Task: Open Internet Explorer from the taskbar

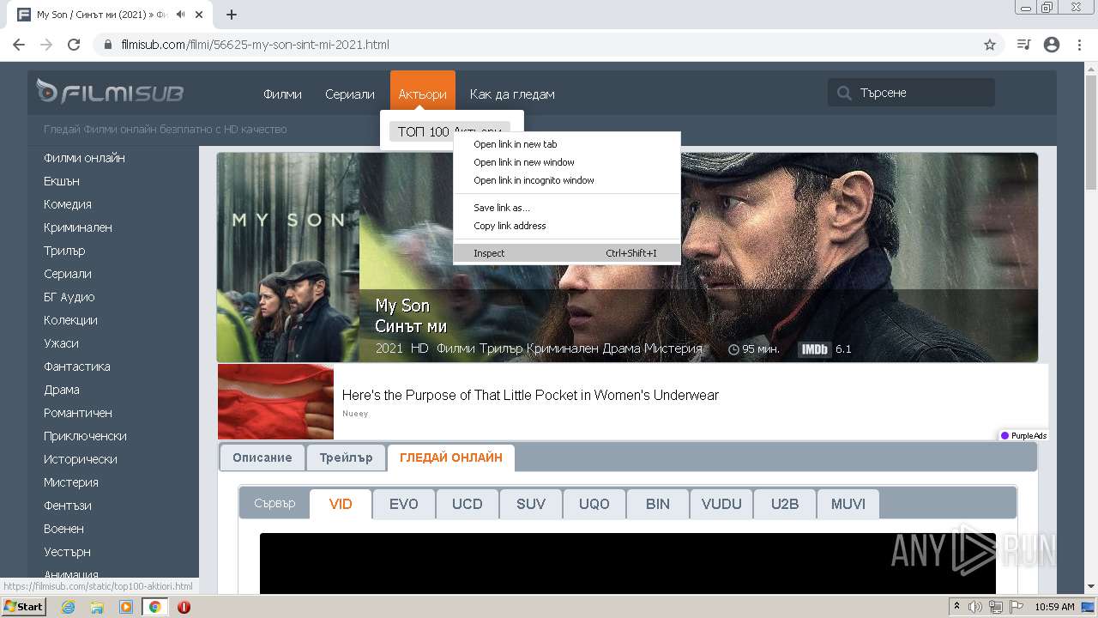Action: point(68,607)
